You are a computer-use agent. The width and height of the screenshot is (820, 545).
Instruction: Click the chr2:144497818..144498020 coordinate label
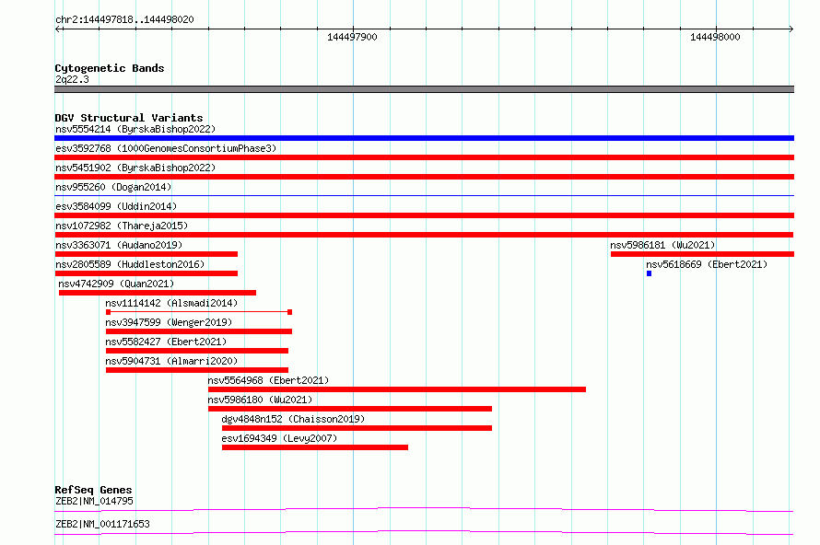pos(124,20)
